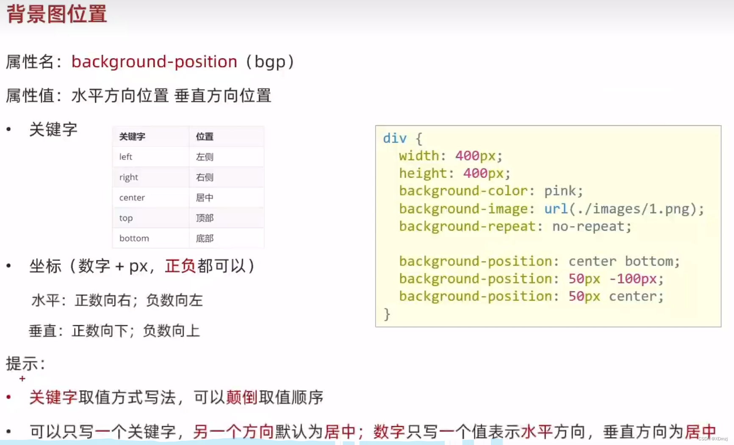This screenshot has height=445, width=734.
Task: Click the red word '水平' in the last tip
Action: click(x=537, y=432)
